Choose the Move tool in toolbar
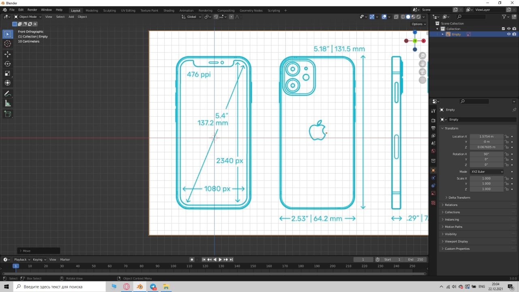Image resolution: width=519 pixels, height=292 pixels. tap(8, 54)
